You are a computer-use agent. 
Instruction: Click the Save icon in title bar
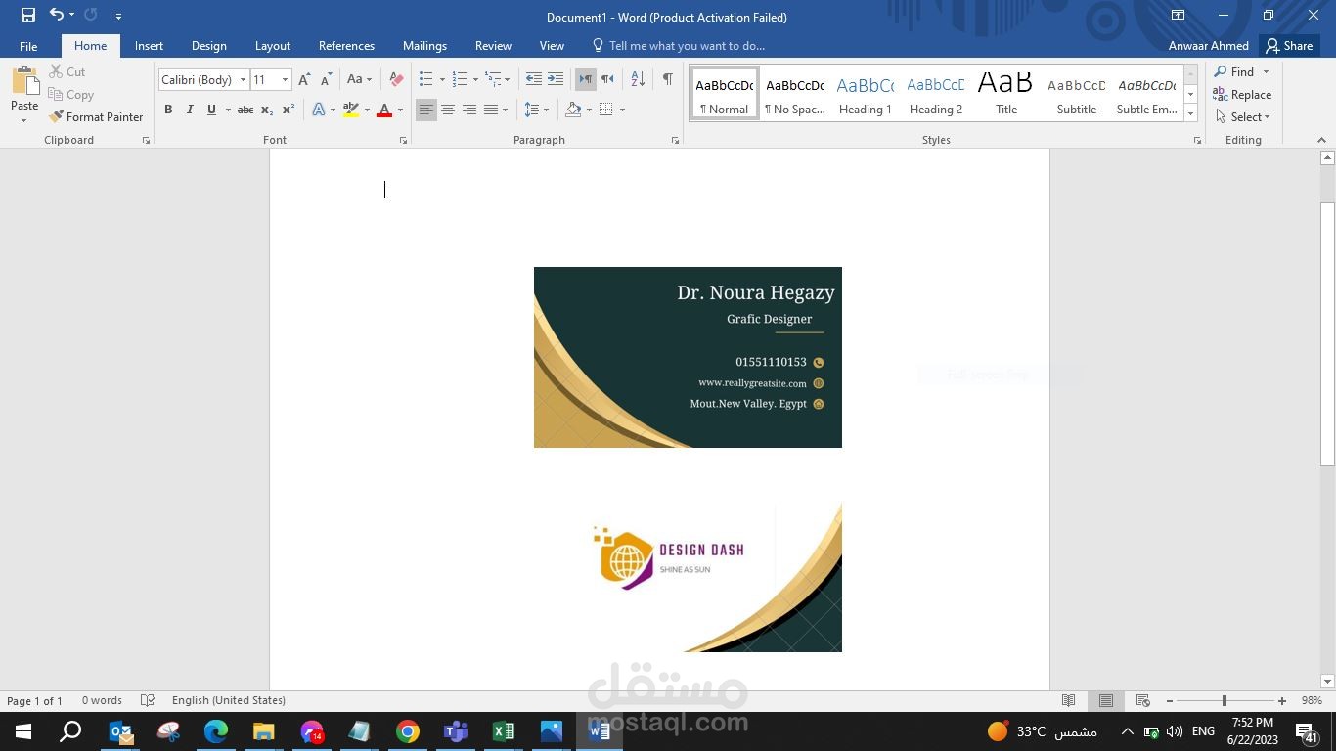[28, 15]
